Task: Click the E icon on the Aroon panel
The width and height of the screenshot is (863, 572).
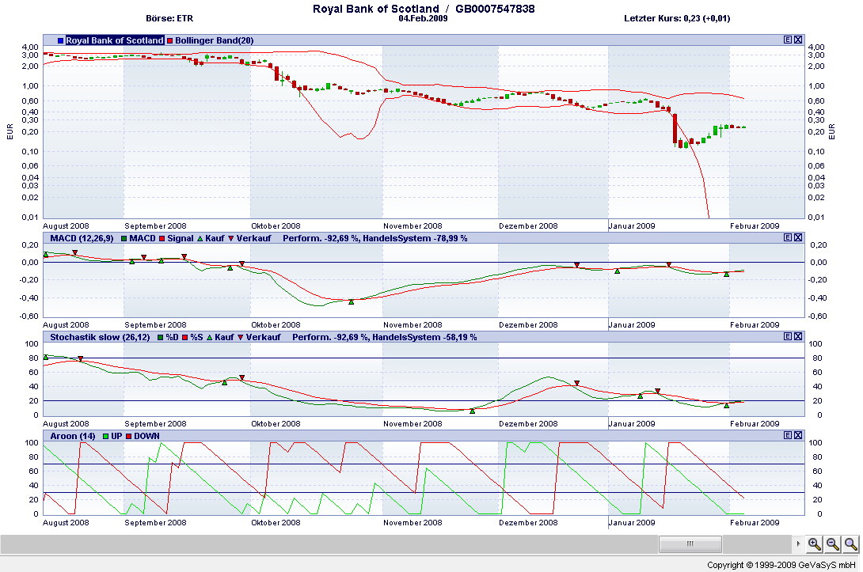Action: coord(788,435)
